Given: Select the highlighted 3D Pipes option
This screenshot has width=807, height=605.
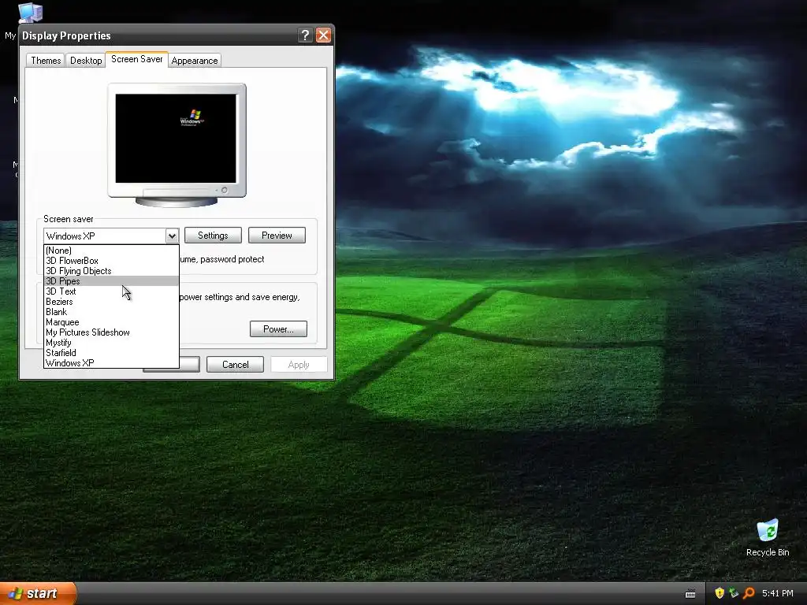Looking at the screenshot, I should [111, 281].
